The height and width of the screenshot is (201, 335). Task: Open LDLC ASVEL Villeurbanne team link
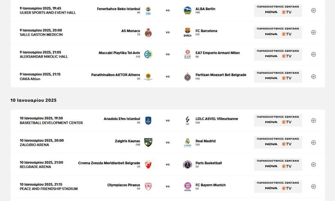[x=217, y=119]
